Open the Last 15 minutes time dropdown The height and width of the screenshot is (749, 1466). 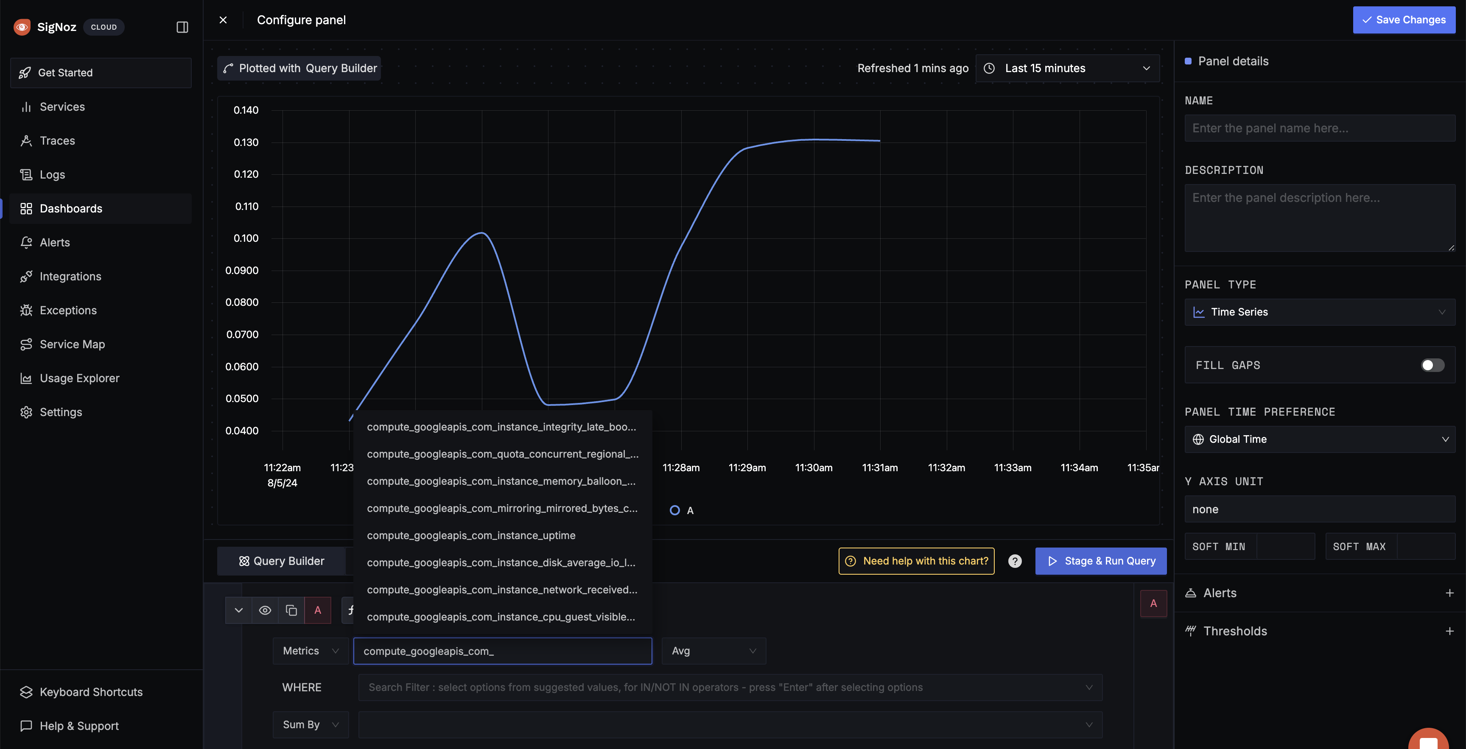pyautogui.click(x=1068, y=68)
